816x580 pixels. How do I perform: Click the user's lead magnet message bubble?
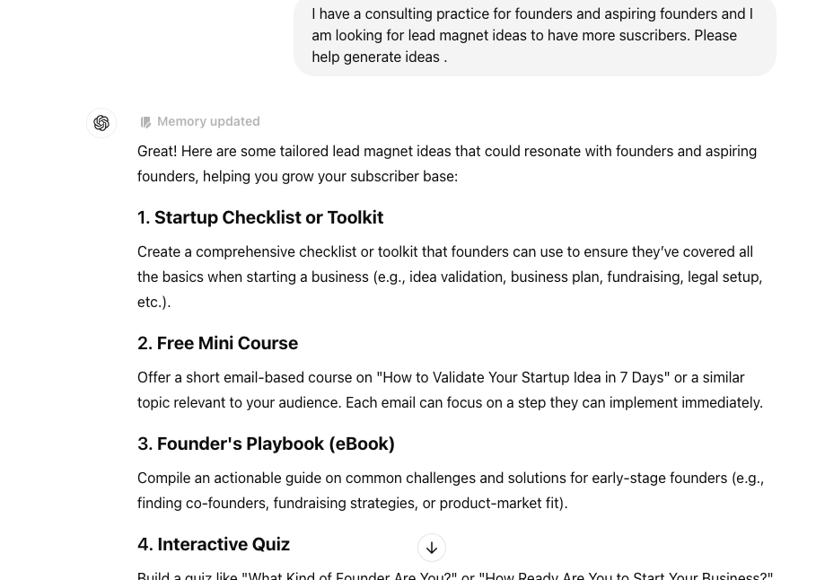534,36
